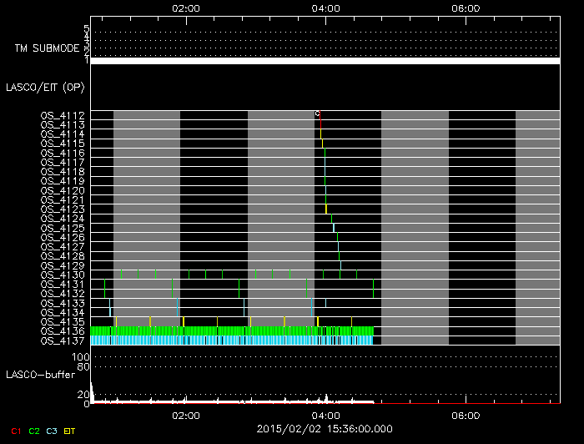Click the green striped bar in OS_4136 row
584x444 pixels.
[x=232, y=331]
